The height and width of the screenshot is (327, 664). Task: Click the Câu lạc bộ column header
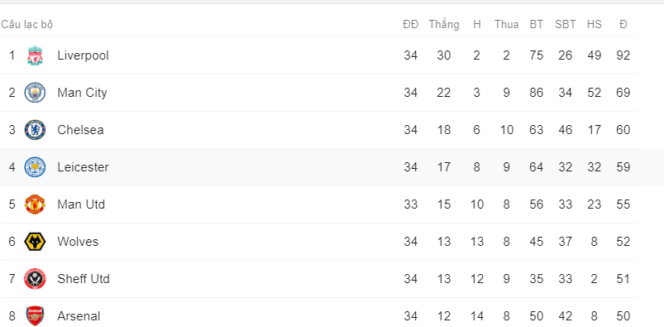pos(27,24)
